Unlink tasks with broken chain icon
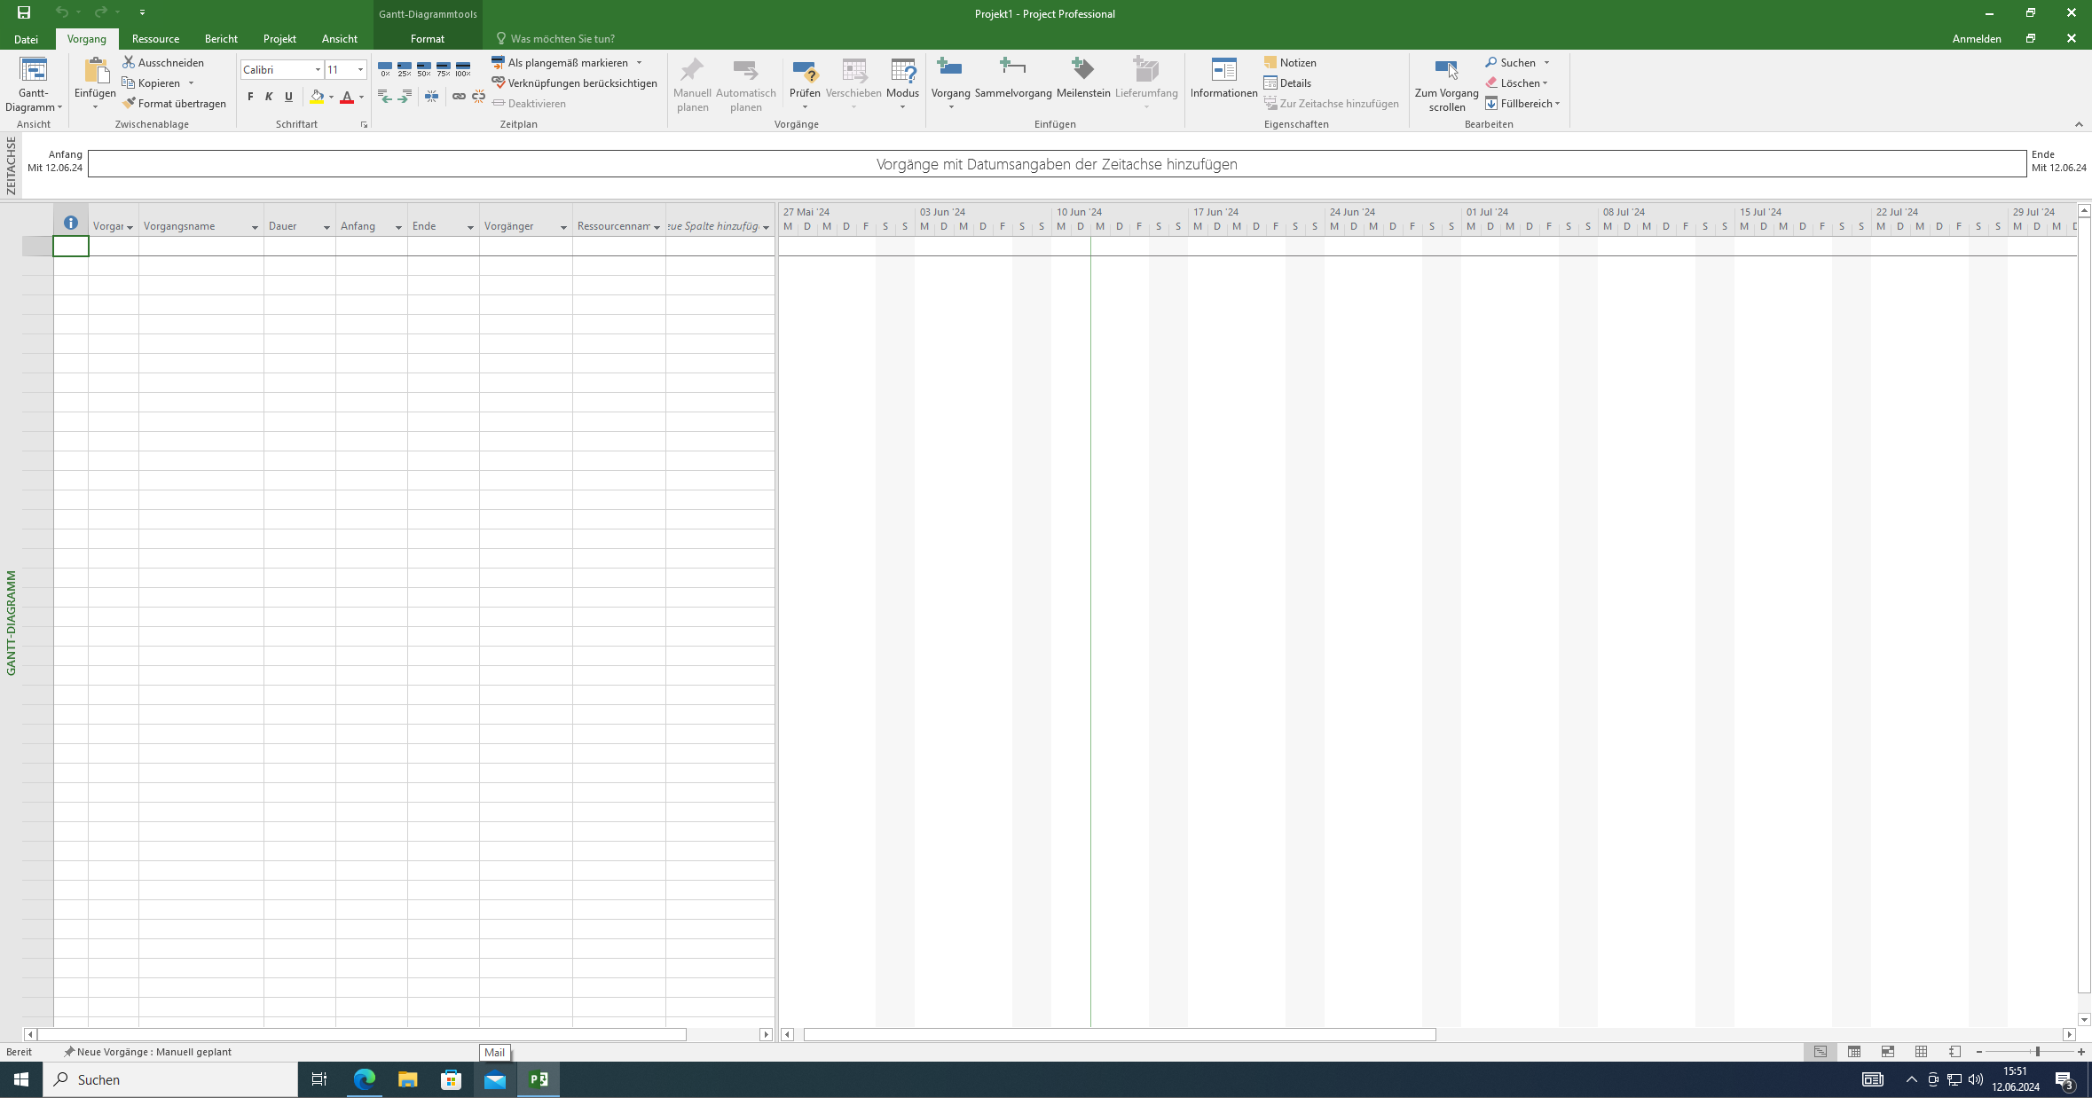 click(x=478, y=97)
